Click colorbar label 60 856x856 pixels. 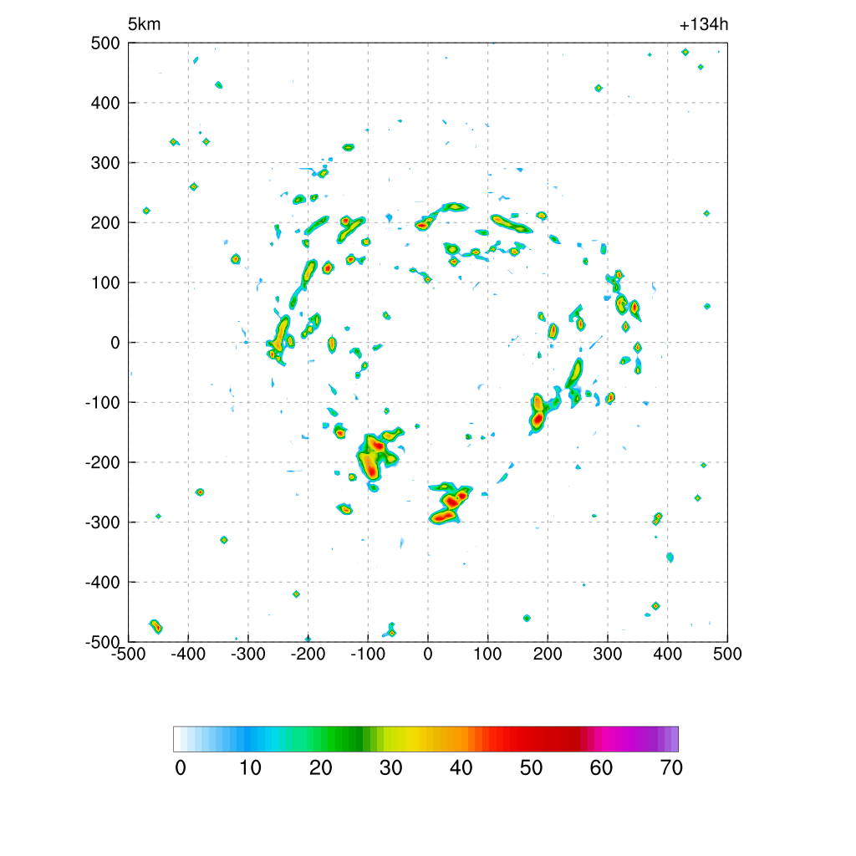pyautogui.click(x=601, y=768)
